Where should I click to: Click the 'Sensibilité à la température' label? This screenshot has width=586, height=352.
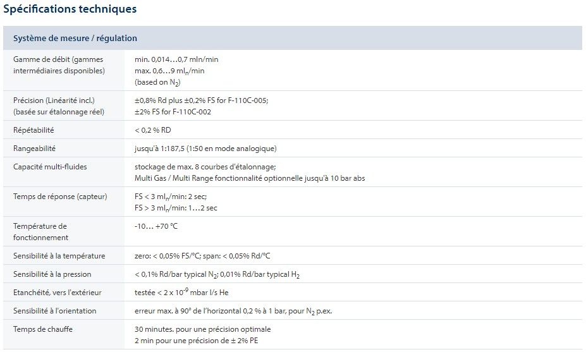pos(59,256)
